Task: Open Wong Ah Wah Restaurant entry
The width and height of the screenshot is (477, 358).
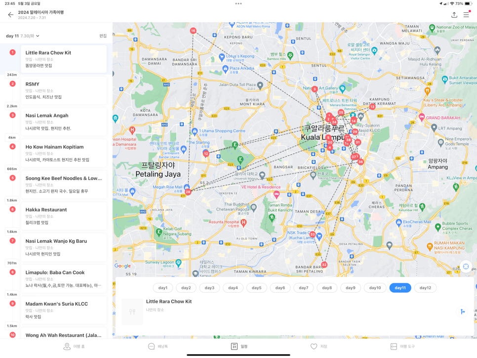Action: [x=64, y=333]
